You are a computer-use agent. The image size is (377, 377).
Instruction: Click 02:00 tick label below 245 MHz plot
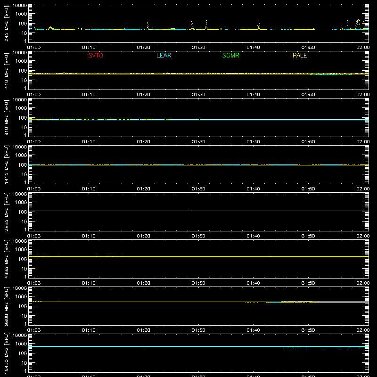[x=363, y=48]
